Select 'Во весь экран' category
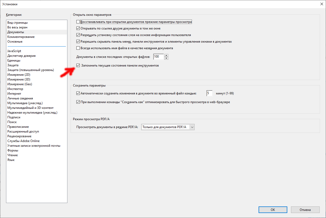 point(37,27)
